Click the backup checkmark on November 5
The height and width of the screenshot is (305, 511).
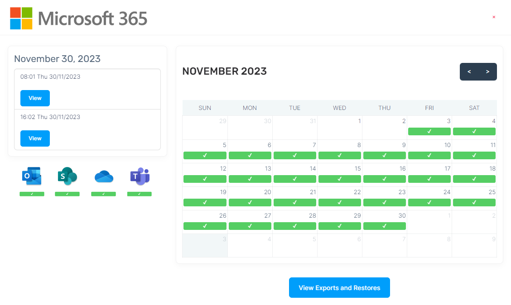(x=205, y=155)
